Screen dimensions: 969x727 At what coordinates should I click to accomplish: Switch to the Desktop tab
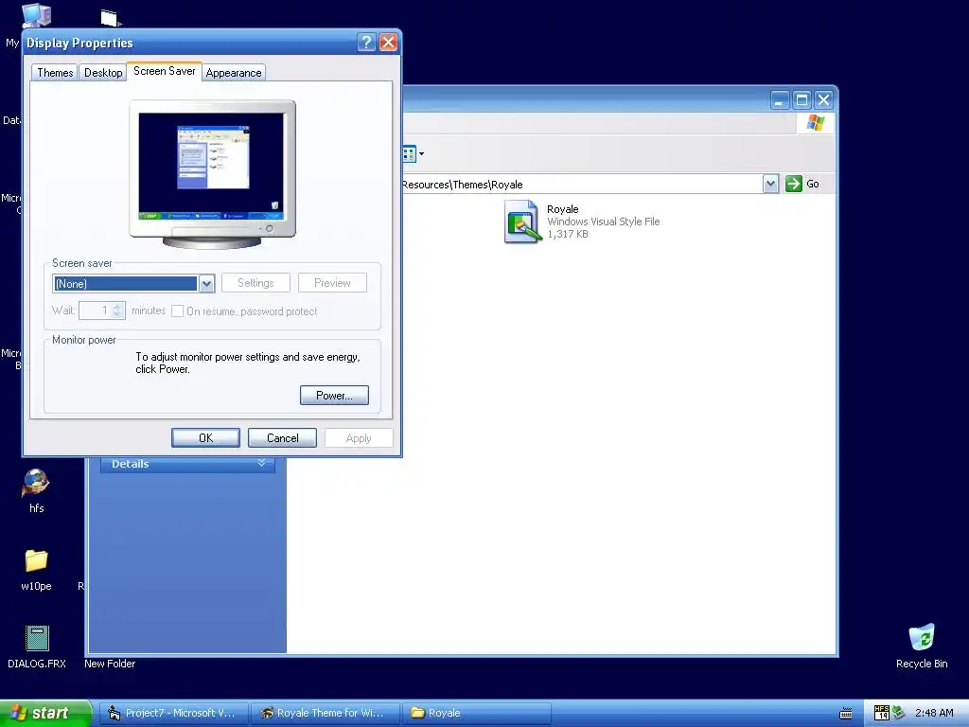[103, 72]
